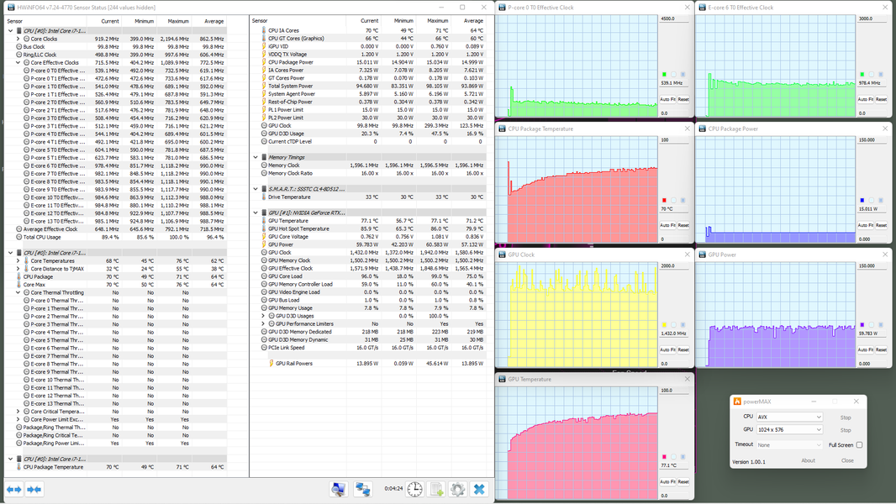Click icon of E-core 6 T0 Effective Clock window
The width and height of the screenshot is (896, 504).
coord(703,8)
